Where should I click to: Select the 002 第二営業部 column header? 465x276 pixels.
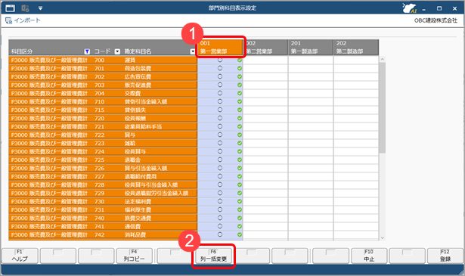pyautogui.click(x=265, y=48)
